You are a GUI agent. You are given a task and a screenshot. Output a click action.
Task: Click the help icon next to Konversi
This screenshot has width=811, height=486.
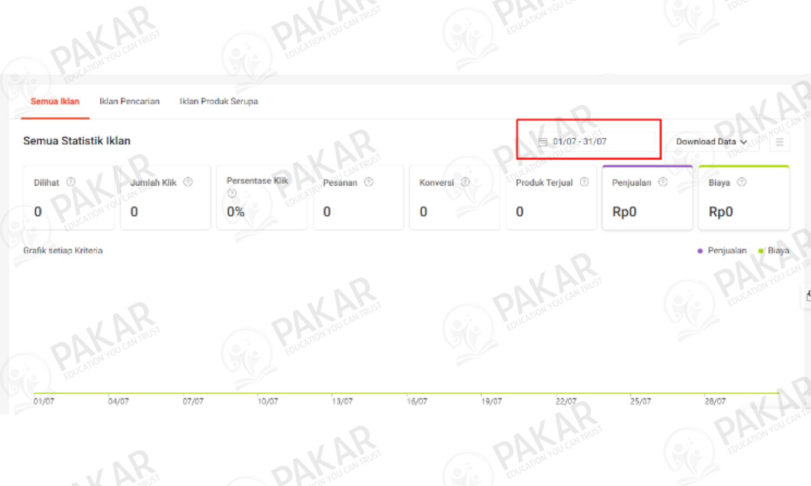click(x=465, y=182)
